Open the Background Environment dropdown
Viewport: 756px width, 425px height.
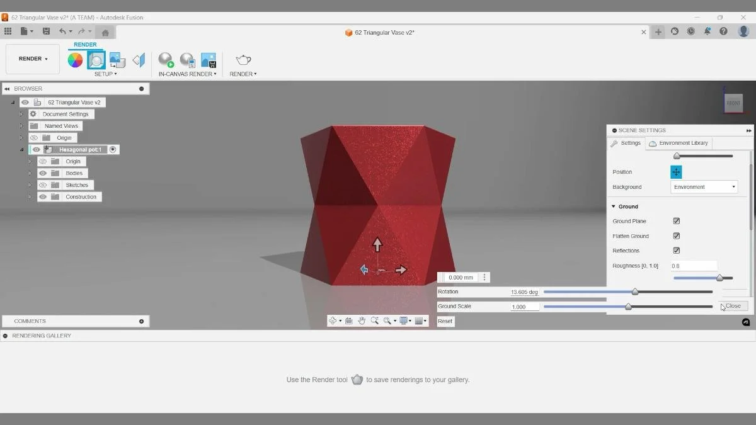click(x=704, y=186)
